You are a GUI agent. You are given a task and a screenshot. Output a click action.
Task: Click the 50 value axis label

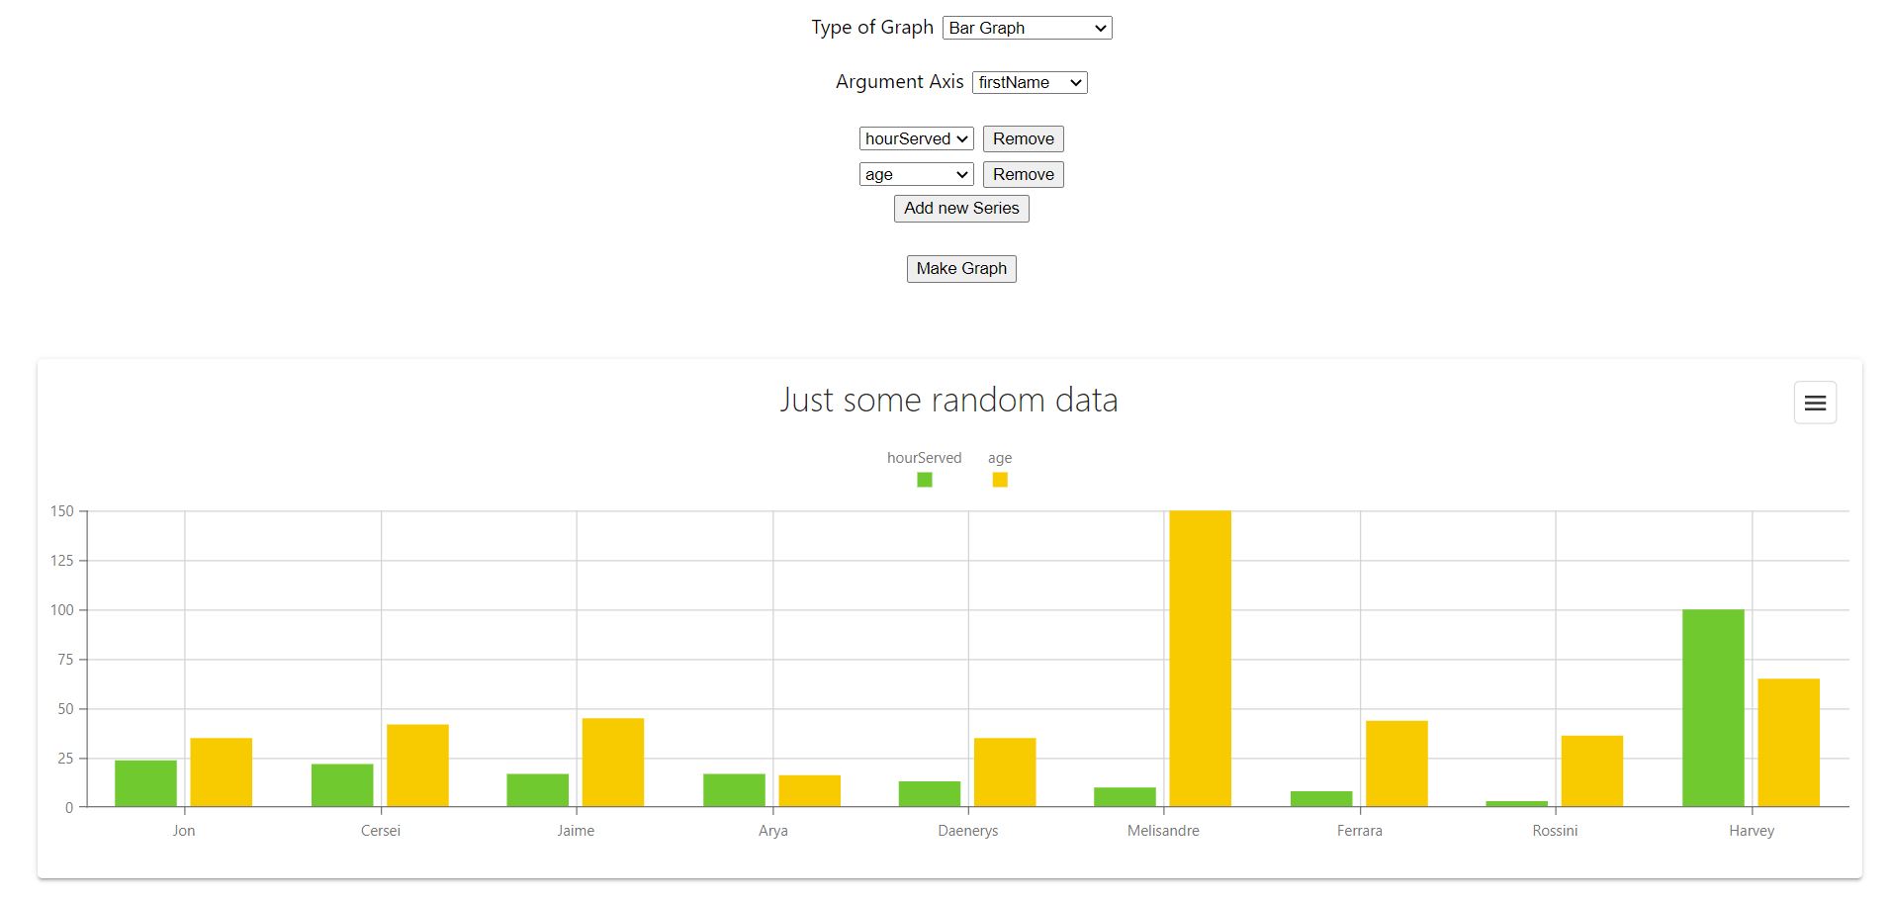(65, 709)
